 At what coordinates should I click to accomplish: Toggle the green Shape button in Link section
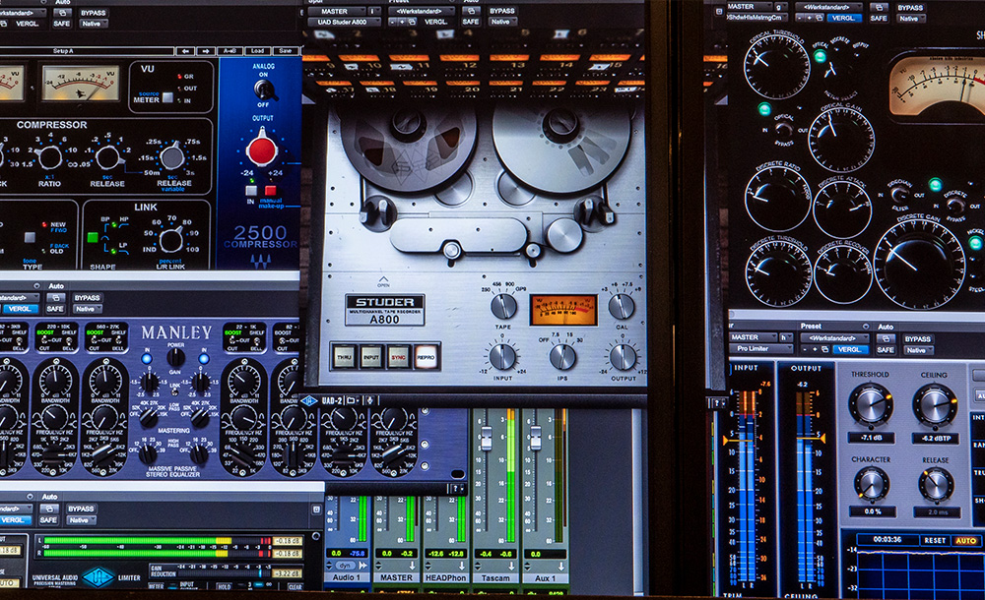(x=93, y=237)
